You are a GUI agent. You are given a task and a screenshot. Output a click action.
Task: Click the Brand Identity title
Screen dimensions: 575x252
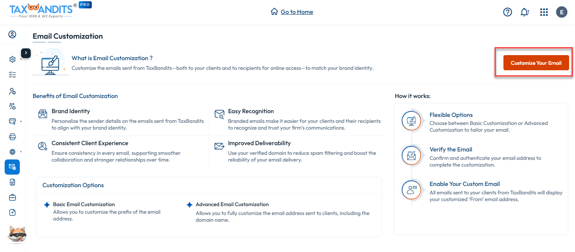tap(71, 111)
